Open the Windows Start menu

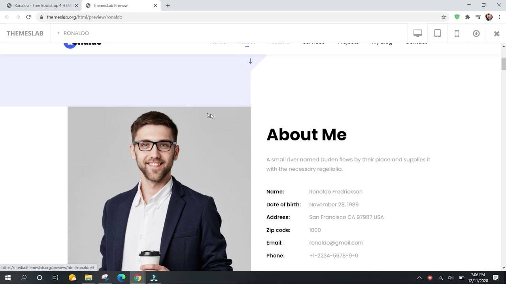coord(8,278)
